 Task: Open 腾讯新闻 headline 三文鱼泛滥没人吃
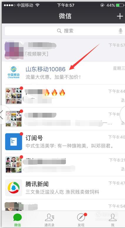point(62,192)
